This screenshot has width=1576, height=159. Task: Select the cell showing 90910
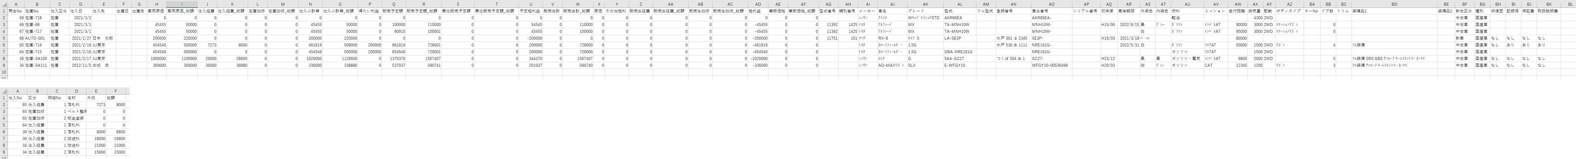[x=393, y=32]
